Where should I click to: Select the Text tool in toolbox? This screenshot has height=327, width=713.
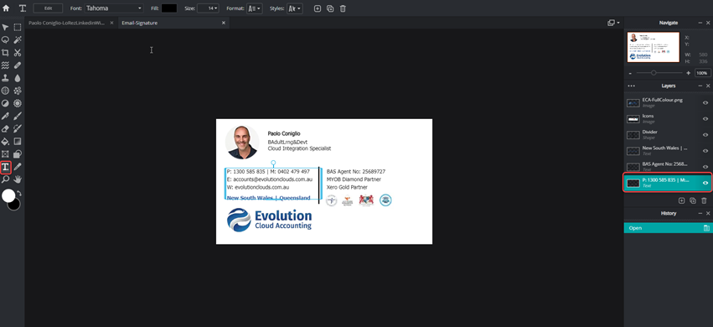[6, 168]
